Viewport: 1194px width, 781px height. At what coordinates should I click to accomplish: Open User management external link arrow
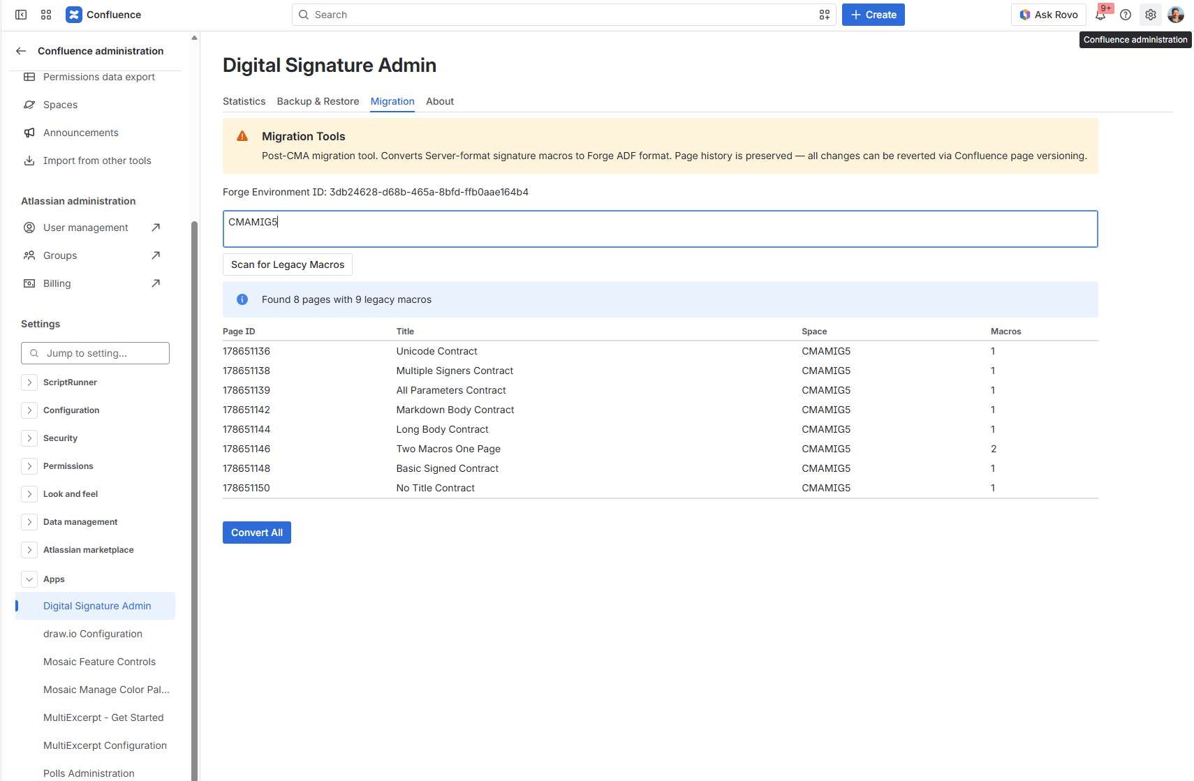(x=156, y=228)
